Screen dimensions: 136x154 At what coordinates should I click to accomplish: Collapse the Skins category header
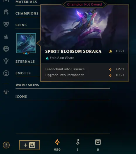21,25
